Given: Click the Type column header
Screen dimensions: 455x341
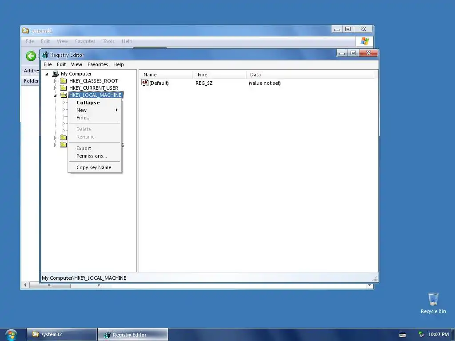Looking at the screenshot, I should (x=220, y=75).
